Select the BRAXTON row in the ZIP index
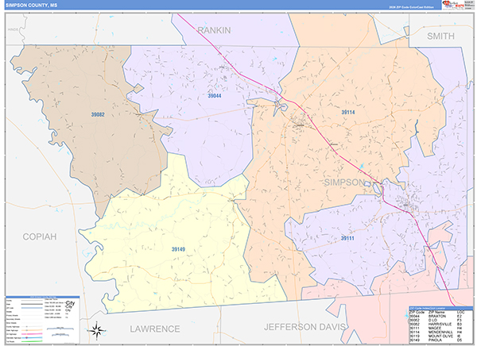Viewport: 477px width, 346px height. click(x=436, y=316)
